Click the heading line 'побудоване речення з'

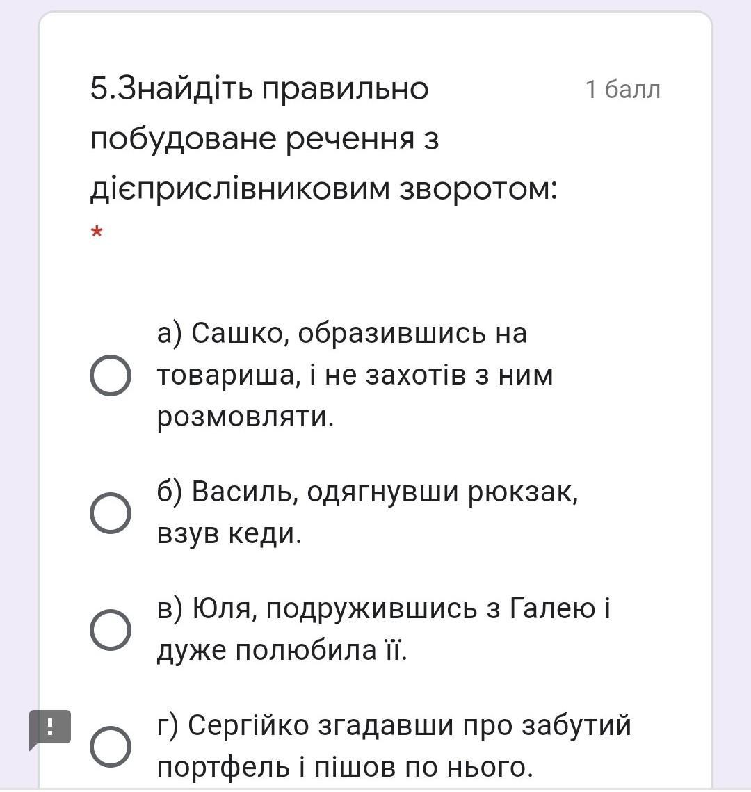coord(265,139)
